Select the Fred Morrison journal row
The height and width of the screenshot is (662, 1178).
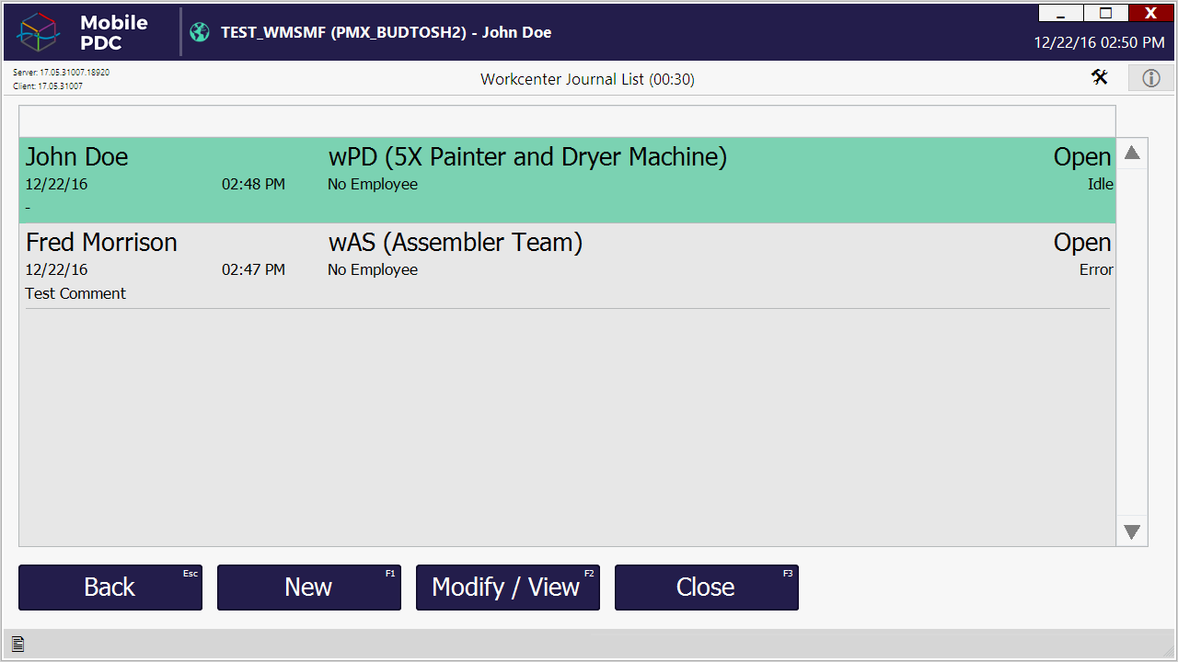click(101, 243)
